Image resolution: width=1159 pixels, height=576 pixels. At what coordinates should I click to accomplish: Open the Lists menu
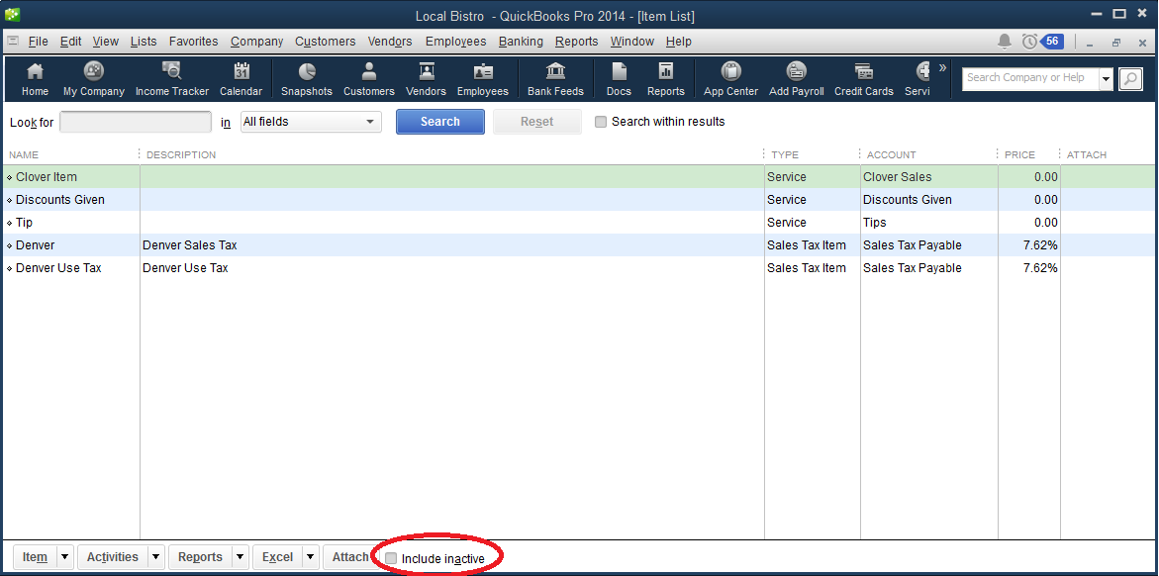coord(144,42)
